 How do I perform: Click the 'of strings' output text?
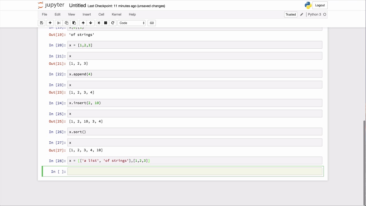click(x=81, y=35)
